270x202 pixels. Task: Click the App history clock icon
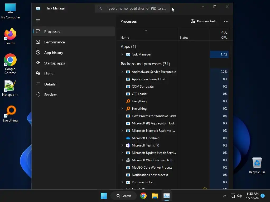point(38,52)
